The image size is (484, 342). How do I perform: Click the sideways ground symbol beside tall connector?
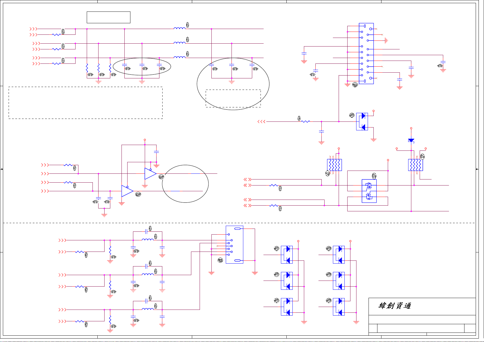[386, 40]
